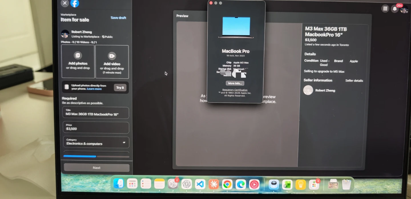
Task: Open the account profile picture menu
Action: [404, 9]
